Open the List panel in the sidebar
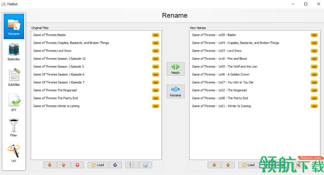The height and width of the screenshot is (175, 324). [14, 153]
